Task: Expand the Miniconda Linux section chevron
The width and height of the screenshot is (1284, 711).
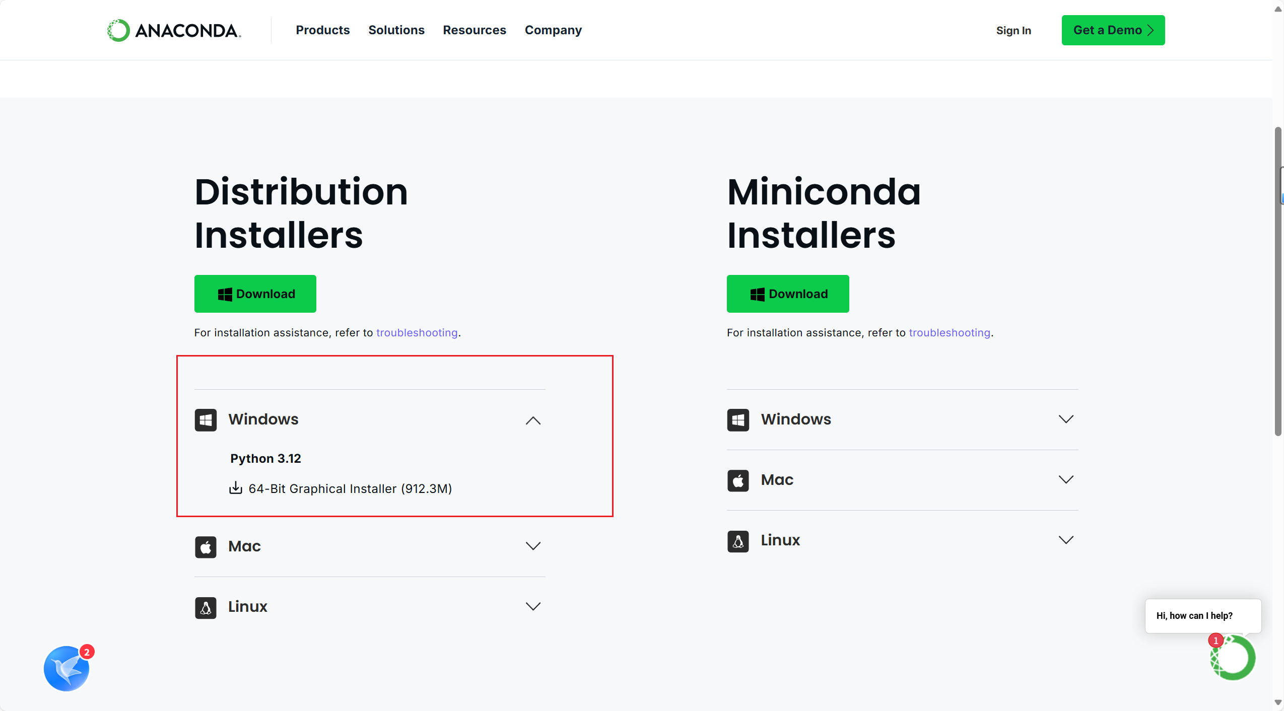Action: 1066,540
